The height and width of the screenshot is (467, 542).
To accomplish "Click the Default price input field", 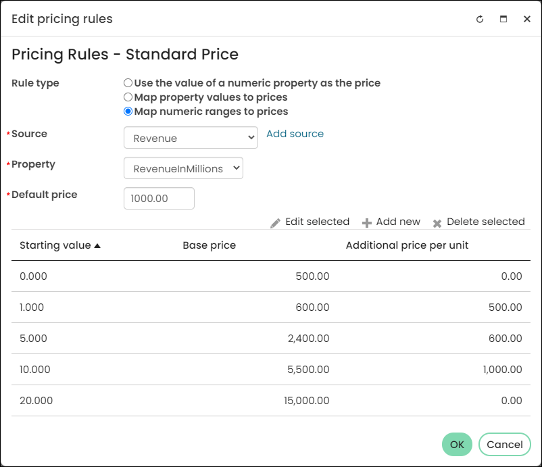I will (x=159, y=199).
